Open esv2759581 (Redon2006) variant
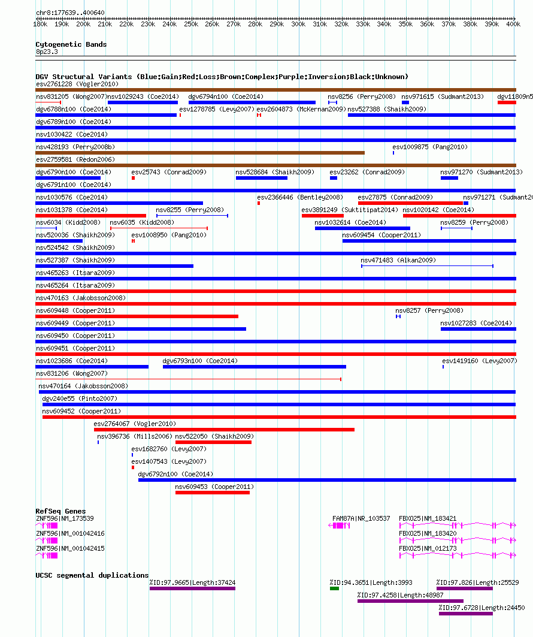This screenshot has height=637, width=533. [275, 165]
